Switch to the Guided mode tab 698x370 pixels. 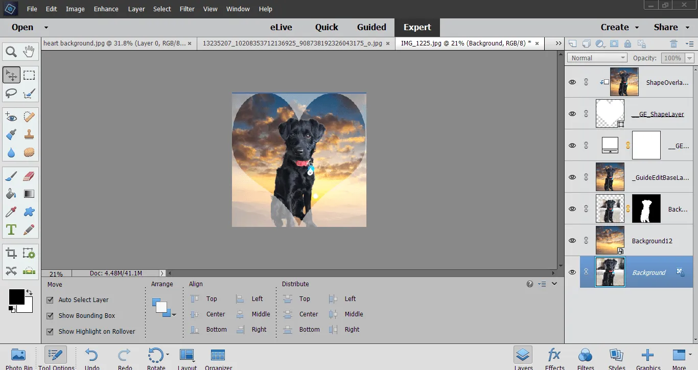[371, 27]
